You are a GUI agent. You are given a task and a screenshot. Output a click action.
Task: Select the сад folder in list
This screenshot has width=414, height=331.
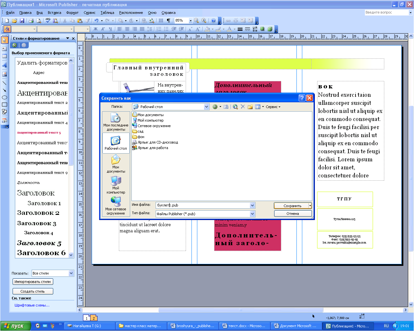(x=138, y=131)
